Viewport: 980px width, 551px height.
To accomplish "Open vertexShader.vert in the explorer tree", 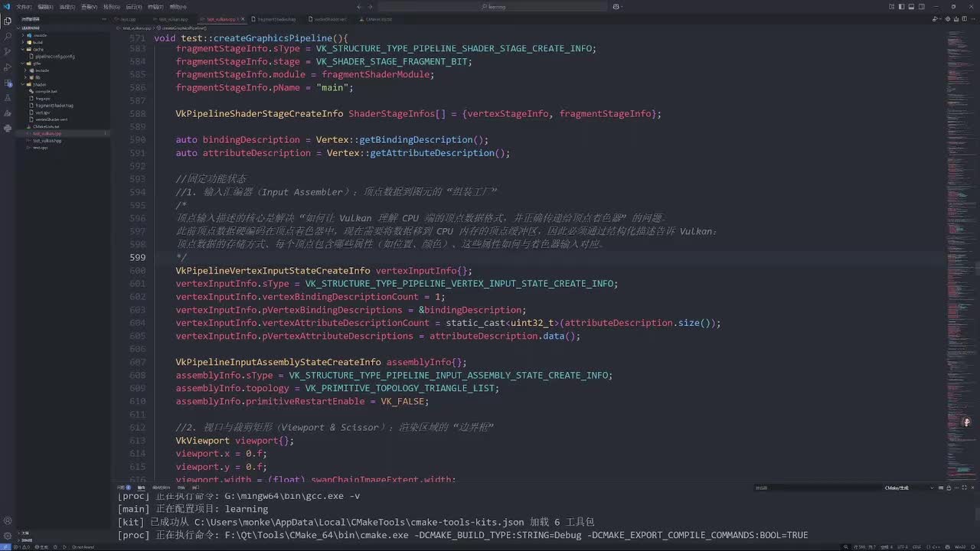I will pos(63,119).
